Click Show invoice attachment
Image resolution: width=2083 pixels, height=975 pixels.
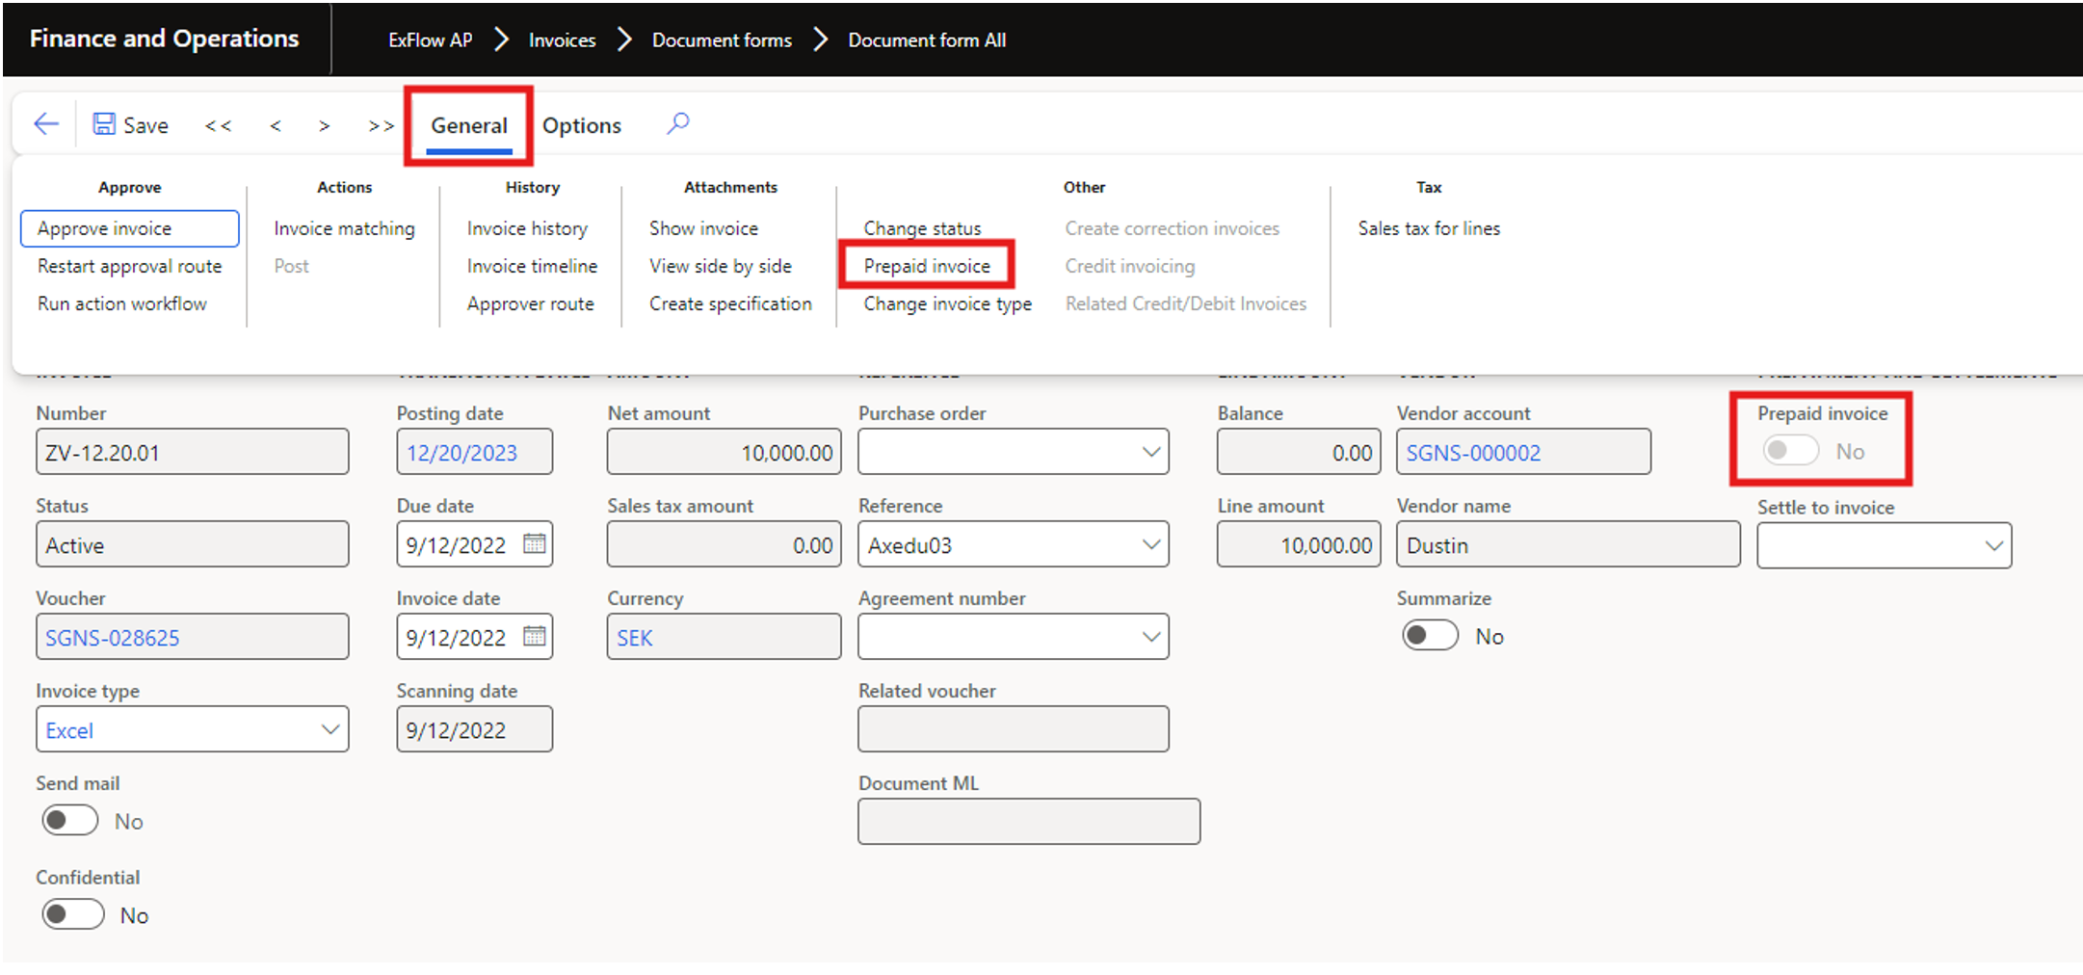click(x=703, y=228)
